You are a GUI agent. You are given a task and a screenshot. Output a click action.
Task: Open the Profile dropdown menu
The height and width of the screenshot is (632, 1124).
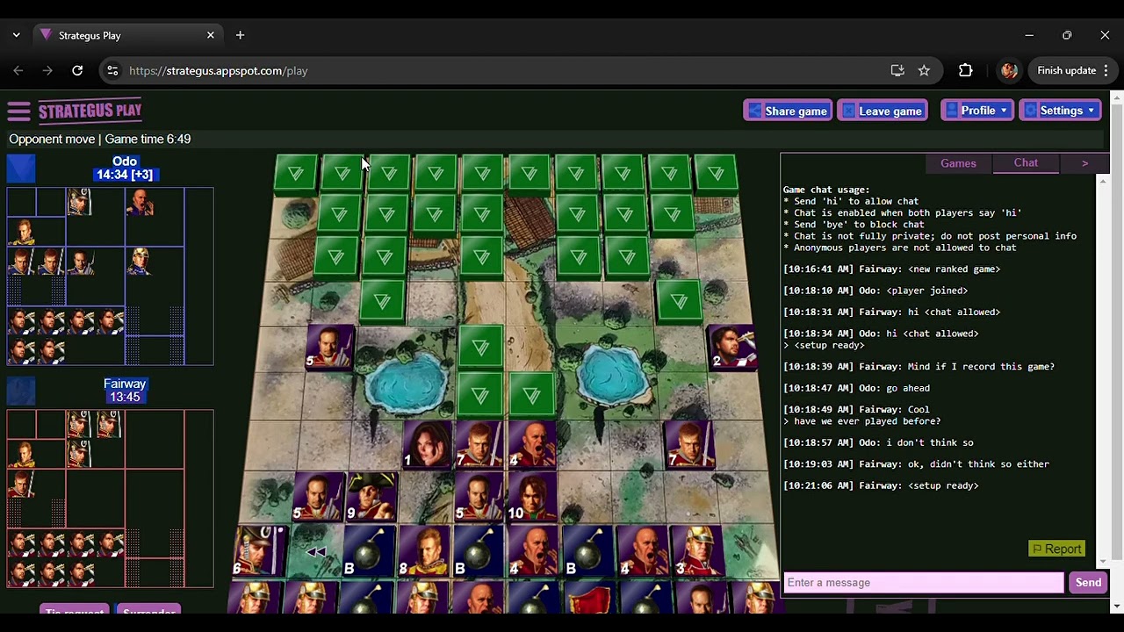pos(977,111)
